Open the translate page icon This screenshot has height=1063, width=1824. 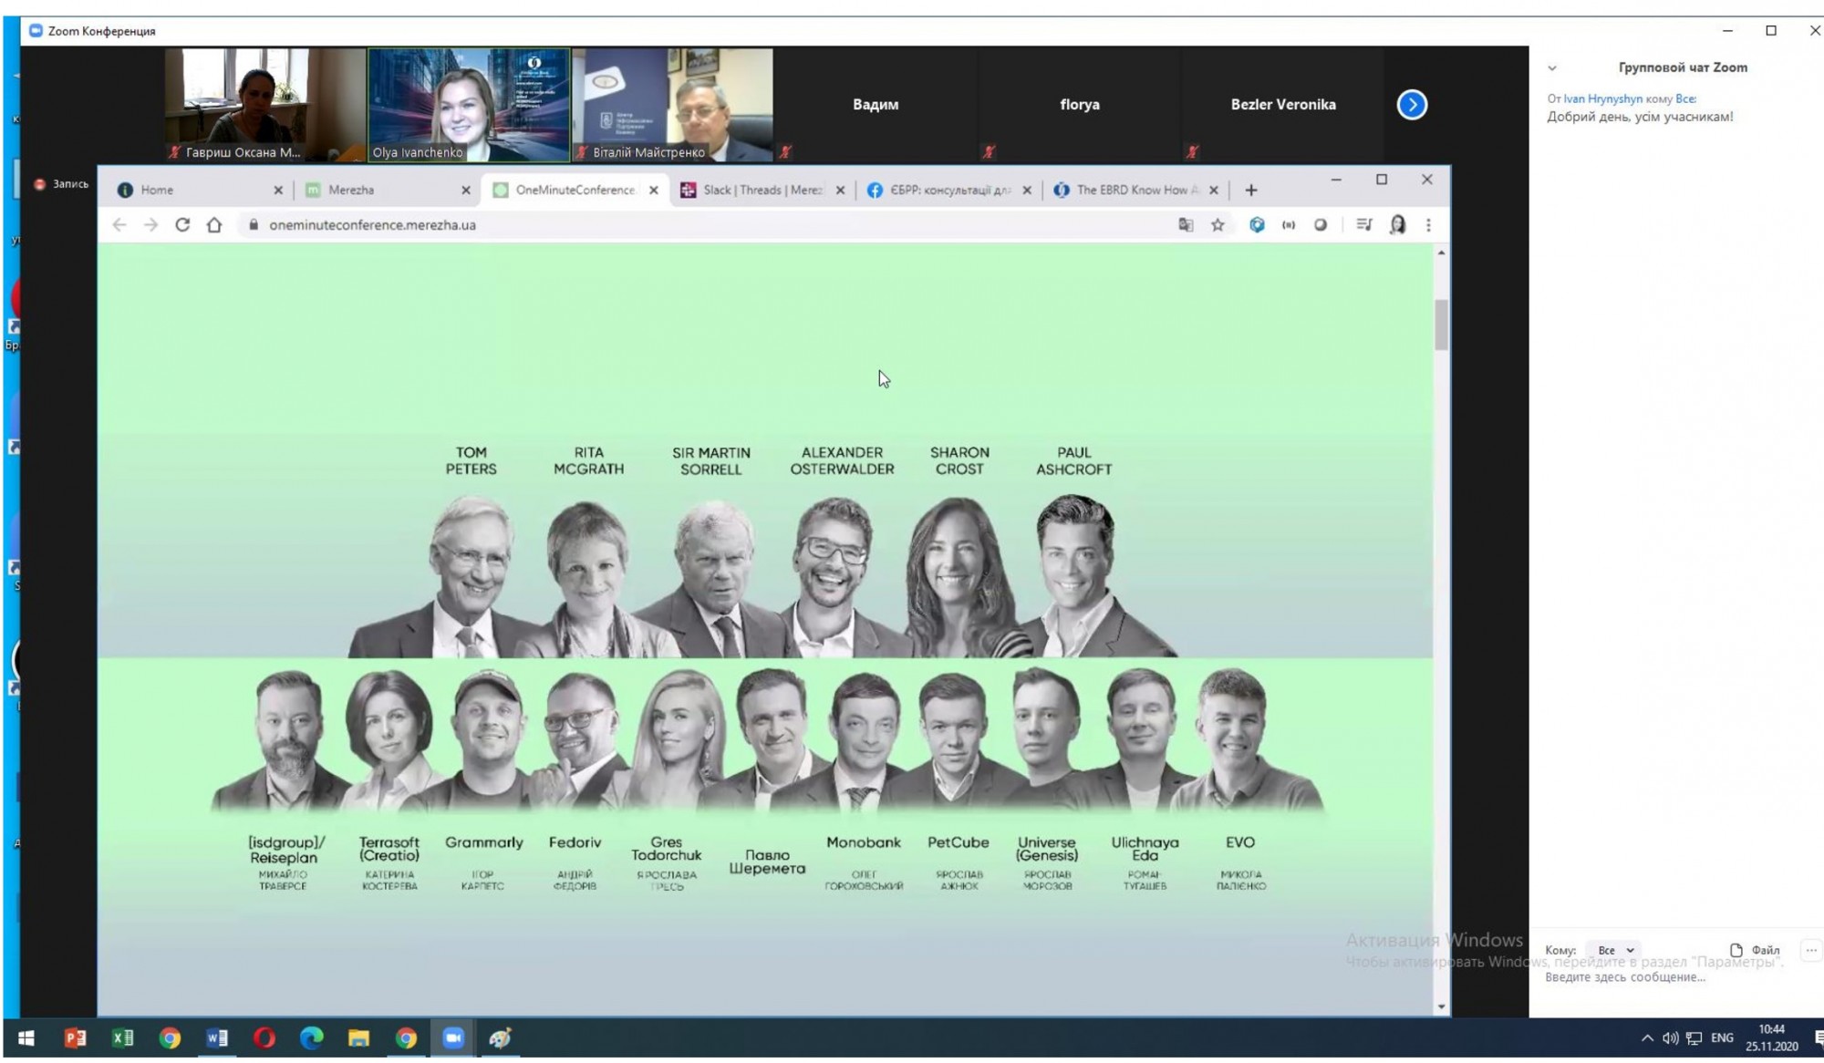(1186, 225)
